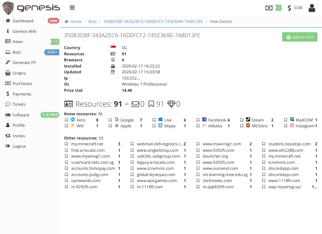Viewport: 322px width, 234px height.
Task: Click the WIX resource icon
Action: [73, 125]
